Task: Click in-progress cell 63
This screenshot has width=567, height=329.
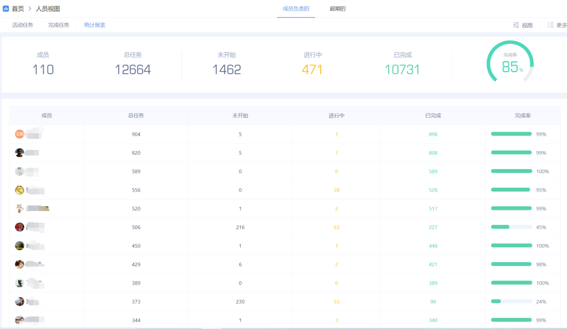Action: tap(336, 228)
